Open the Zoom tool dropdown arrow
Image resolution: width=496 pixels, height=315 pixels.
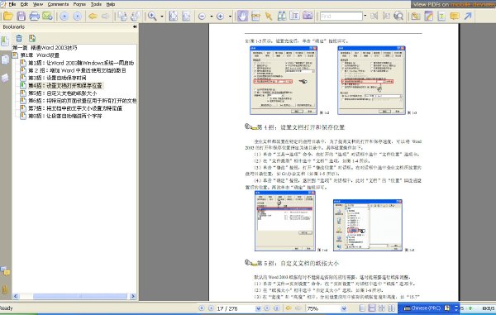pyautogui.click(x=162, y=17)
